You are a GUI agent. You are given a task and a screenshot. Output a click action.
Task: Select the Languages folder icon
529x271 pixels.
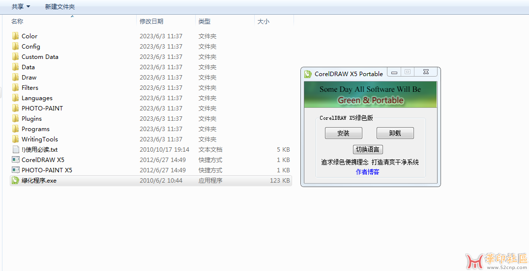click(x=15, y=98)
